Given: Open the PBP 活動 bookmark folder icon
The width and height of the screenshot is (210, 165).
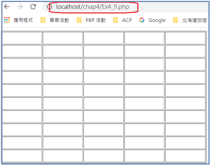Looking at the screenshot, I should click(x=79, y=20).
